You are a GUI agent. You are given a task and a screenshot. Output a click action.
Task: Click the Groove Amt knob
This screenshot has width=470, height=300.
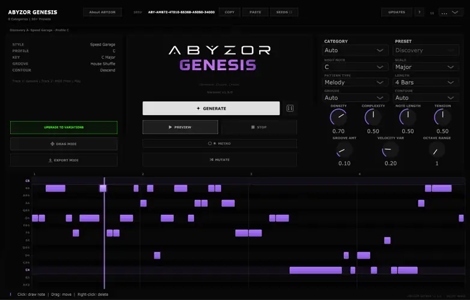[x=344, y=149]
